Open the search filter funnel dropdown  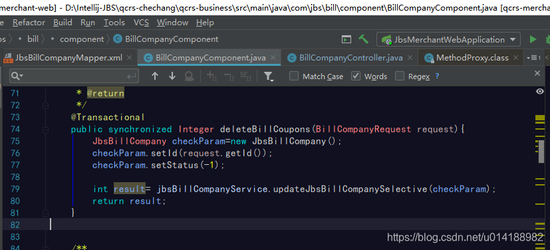coord(268,76)
